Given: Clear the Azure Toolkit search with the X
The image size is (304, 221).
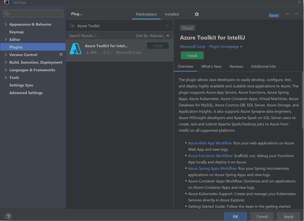Looking at the screenshot, I should tap(167, 26).
